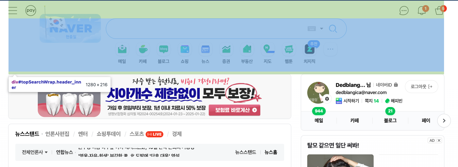Open the 웹툰 shortcut icon
Image resolution: width=458 pixels, height=167 pixels.
click(289, 49)
